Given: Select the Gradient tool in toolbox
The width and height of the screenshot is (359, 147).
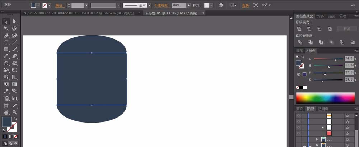Looking at the screenshot, I should coord(15,84).
